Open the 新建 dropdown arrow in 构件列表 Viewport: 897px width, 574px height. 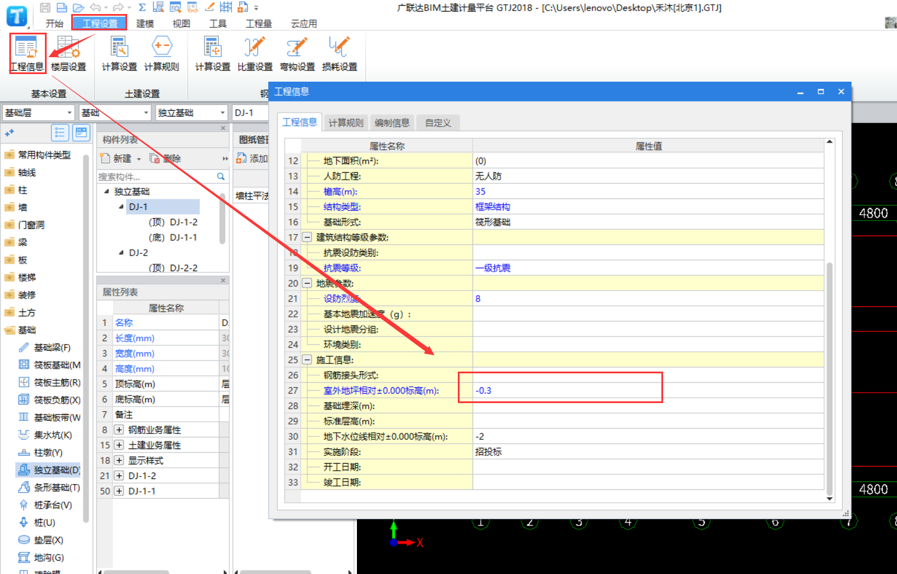pos(139,159)
